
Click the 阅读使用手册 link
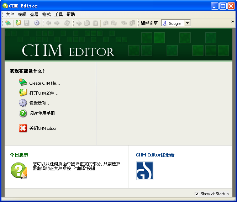(42, 113)
